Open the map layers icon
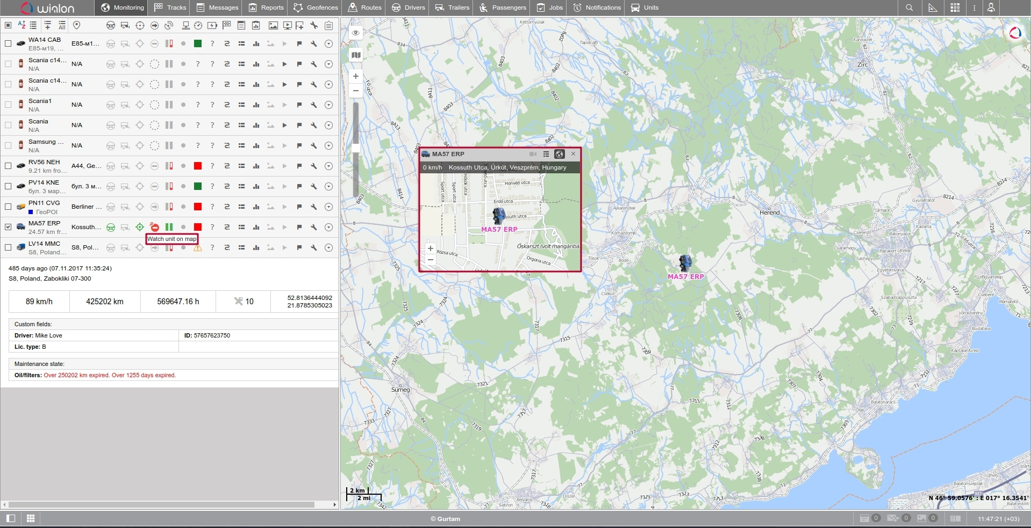This screenshot has width=1031, height=528. (x=355, y=55)
